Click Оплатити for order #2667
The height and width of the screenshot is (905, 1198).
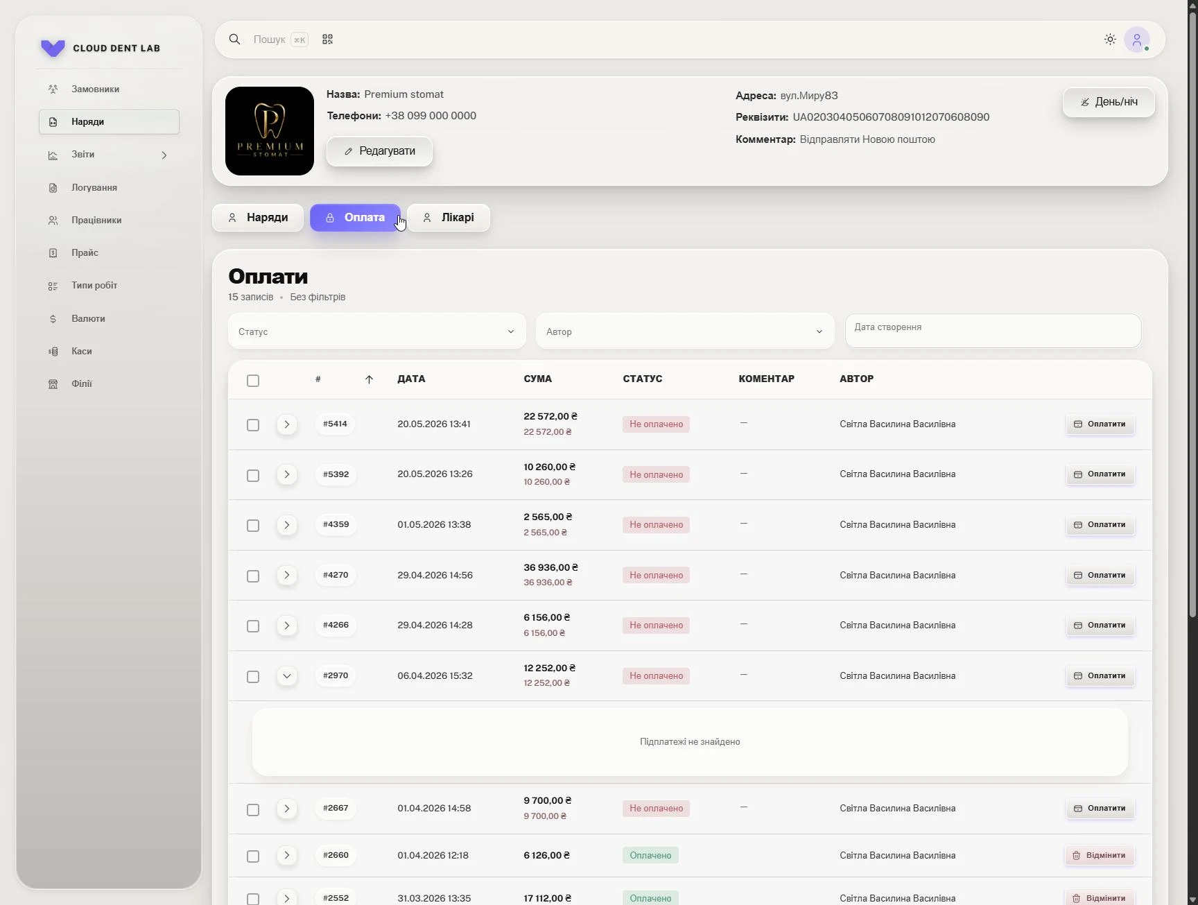[1100, 809]
